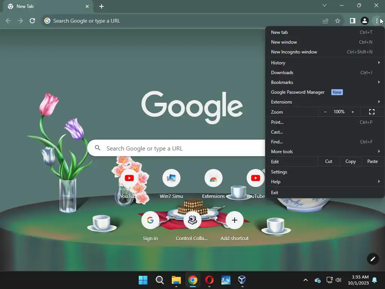Expand the Help submenu
The height and width of the screenshot is (289, 385).
325,182
